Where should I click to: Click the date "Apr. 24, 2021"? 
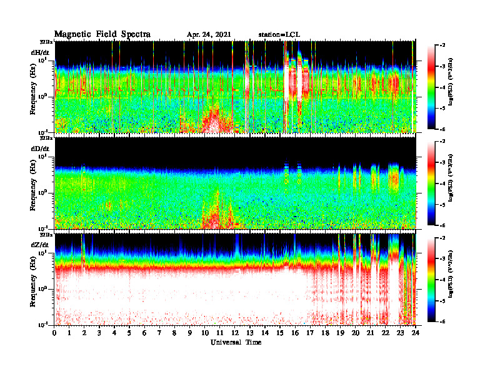pos(209,35)
